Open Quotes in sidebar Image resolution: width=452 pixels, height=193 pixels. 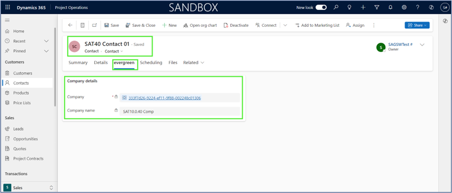19,149
